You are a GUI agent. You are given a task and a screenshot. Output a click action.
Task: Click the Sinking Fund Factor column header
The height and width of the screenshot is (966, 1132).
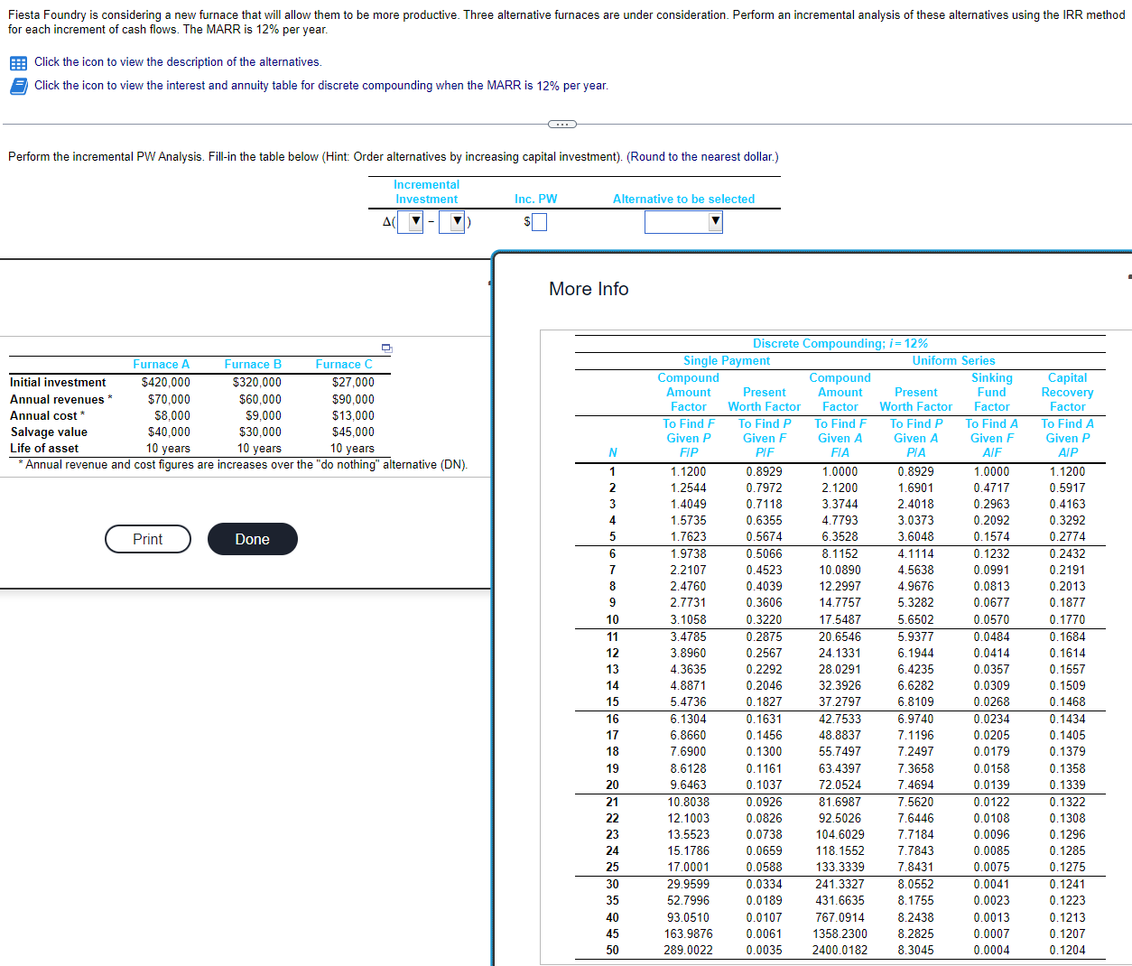point(991,392)
